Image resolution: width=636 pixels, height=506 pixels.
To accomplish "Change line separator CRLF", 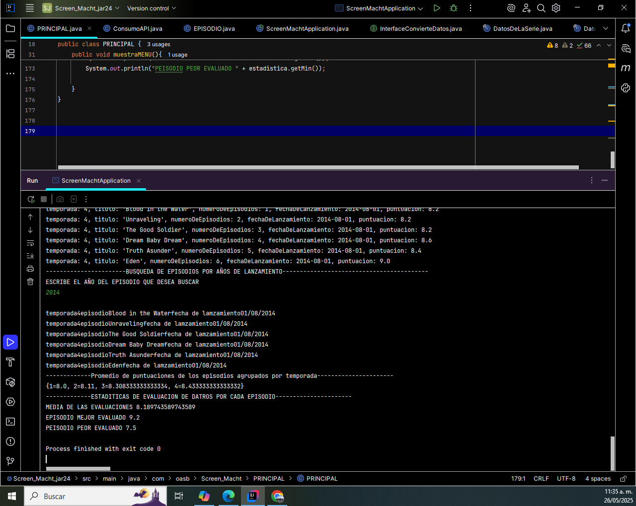I will pyautogui.click(x=541, y=479).
